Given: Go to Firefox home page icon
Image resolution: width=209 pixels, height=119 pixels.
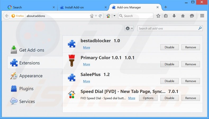Looking at the screenshot, I should (x=183, y=16).
